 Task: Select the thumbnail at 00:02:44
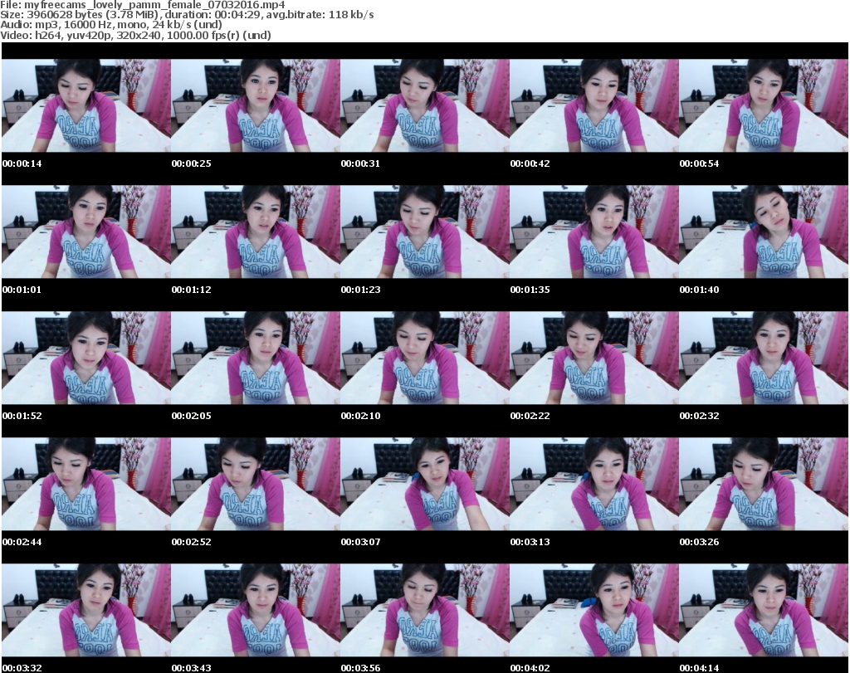coord(85,484)
